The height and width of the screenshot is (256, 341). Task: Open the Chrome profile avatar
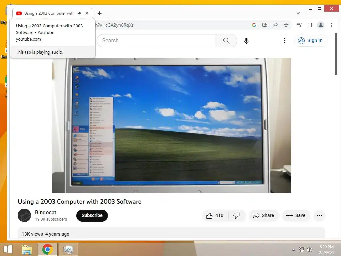tap(321, 25)
